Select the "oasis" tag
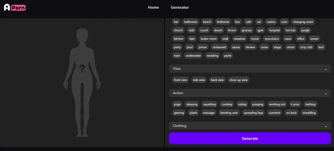The width and height of the screenshot is (334, 151). click(288, 39)
